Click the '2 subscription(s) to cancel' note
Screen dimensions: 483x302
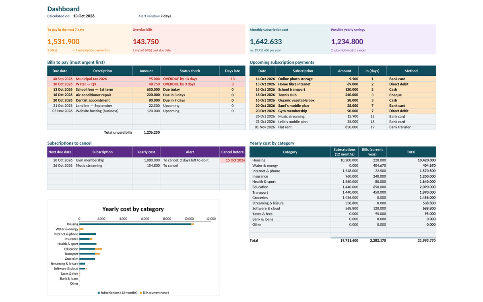pyautogui.click(x=348, y=50)
